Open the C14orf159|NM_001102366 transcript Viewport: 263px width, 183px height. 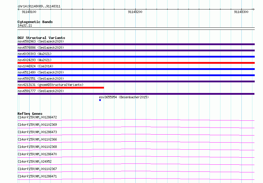pos(37,139)
